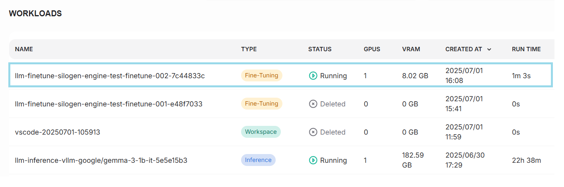The image size is (564, 187).
Task: Sort workloads by Name column header
Action: 24,49
